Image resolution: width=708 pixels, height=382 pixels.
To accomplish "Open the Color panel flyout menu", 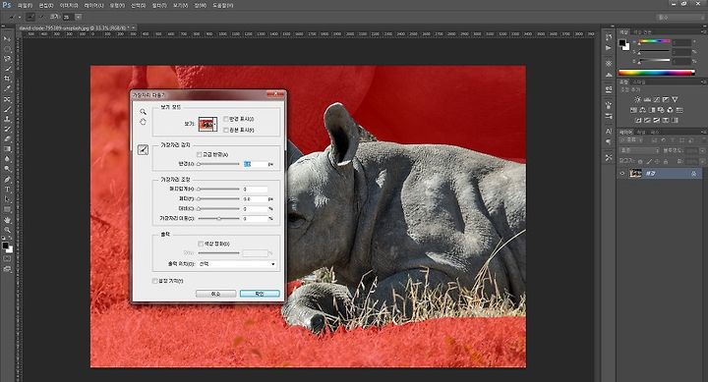I will tap(703, 32).
